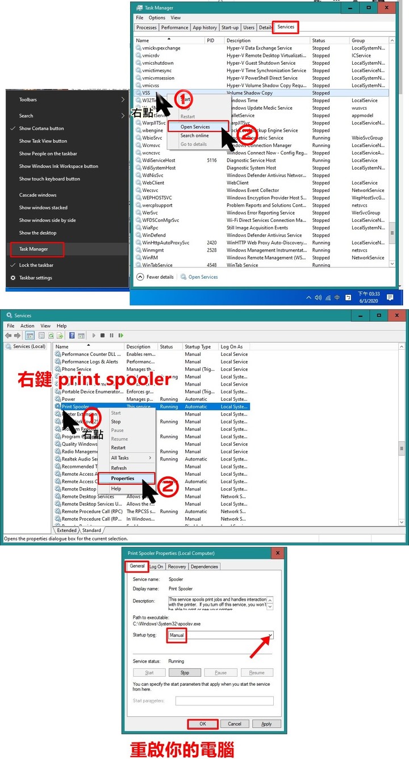
Task: Click the Pause Service icon in Services toolbar
Action: pos(110,336)
